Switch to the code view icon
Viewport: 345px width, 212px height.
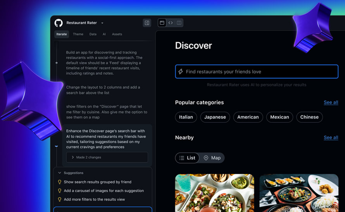coord(171,23)
